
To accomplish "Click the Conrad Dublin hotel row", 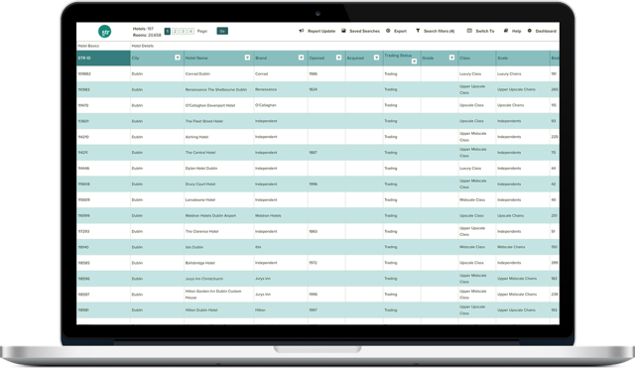I will pos(317,73).
